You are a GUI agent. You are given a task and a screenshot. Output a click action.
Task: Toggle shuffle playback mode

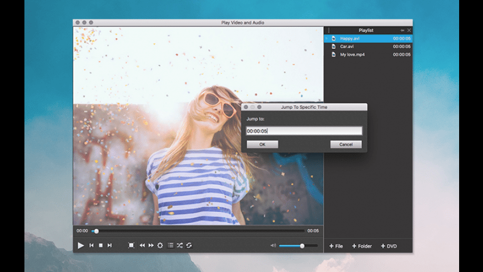click(x=180, y=245)
